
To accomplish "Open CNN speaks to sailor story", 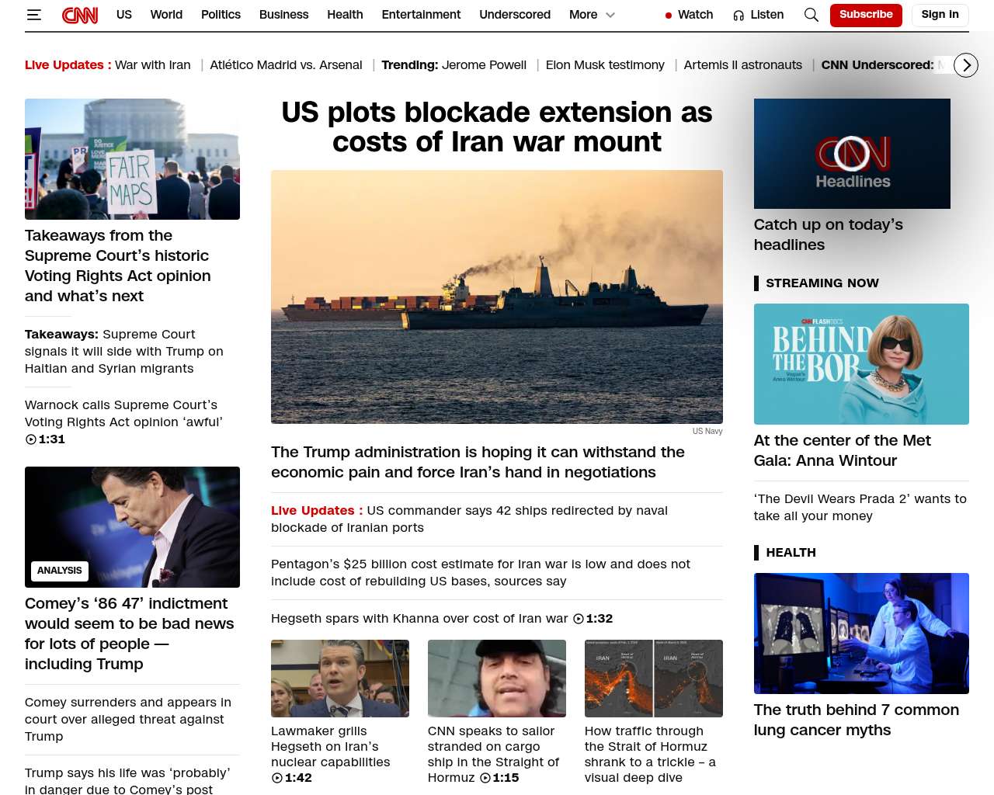I will (x=493, y=755).
